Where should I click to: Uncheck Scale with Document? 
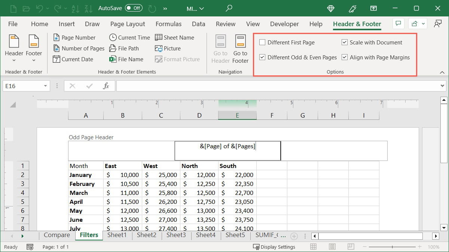click(345, 42)
